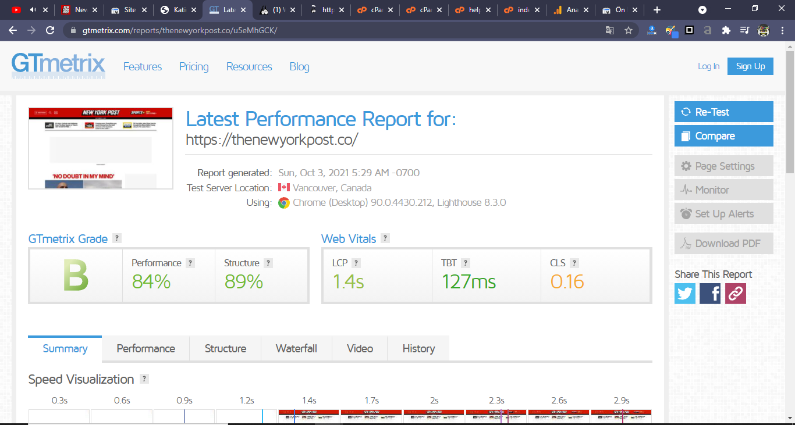Click the blue 'a' extension icon in toolbar

click(x=652, y=30)
